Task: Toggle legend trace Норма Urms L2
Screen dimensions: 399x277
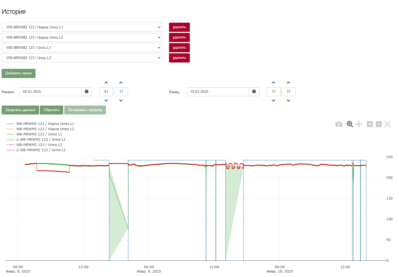Action: 40,129
